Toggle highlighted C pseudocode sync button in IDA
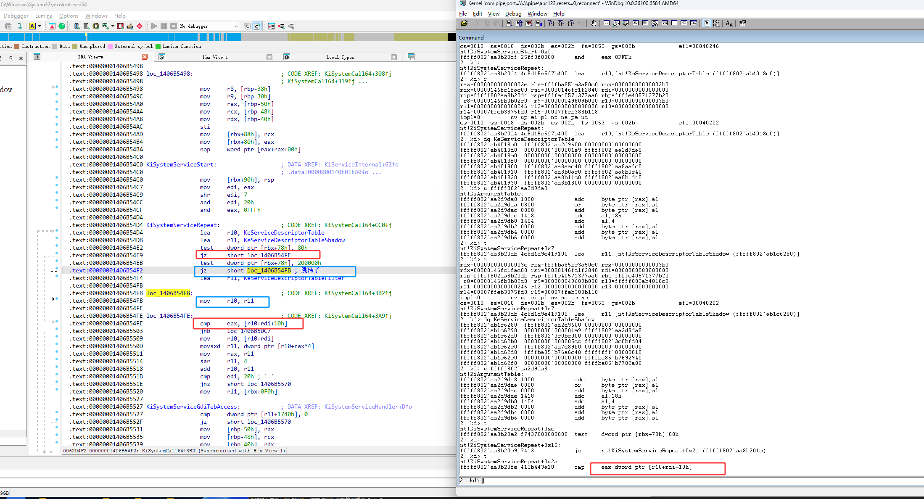This screenshot has height=499, width=924. pyautogui.click(x=257, y=26)
